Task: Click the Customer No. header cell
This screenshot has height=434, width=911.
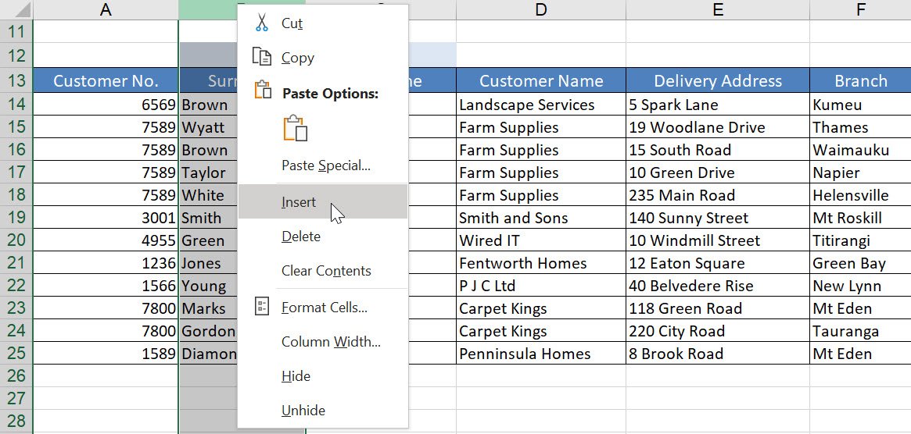Action: (106, 80)
